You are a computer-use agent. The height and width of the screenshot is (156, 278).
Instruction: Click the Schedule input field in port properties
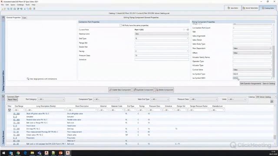162,60
